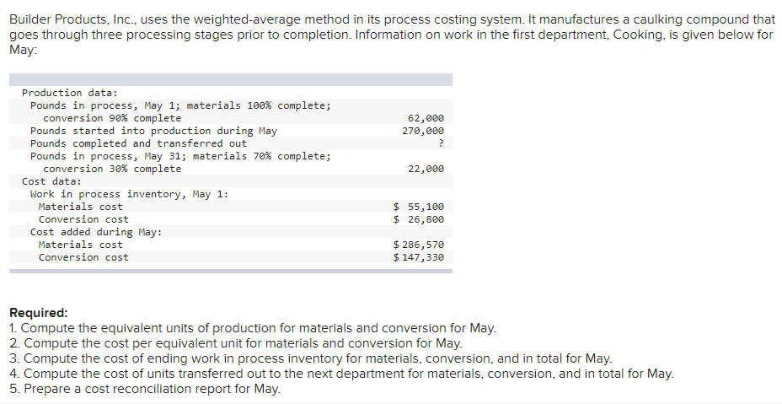Viewport: 782px width, 404px height.
Task: Select the value 62,000 pounds in process
Action: click(426, 118)
